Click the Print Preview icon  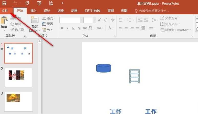pyautogui.click(x=51, y=3)
